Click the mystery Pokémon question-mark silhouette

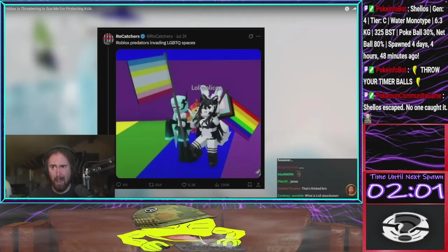(x=405, y=227)
